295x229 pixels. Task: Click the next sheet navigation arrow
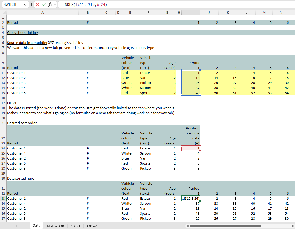click(17, 226)
